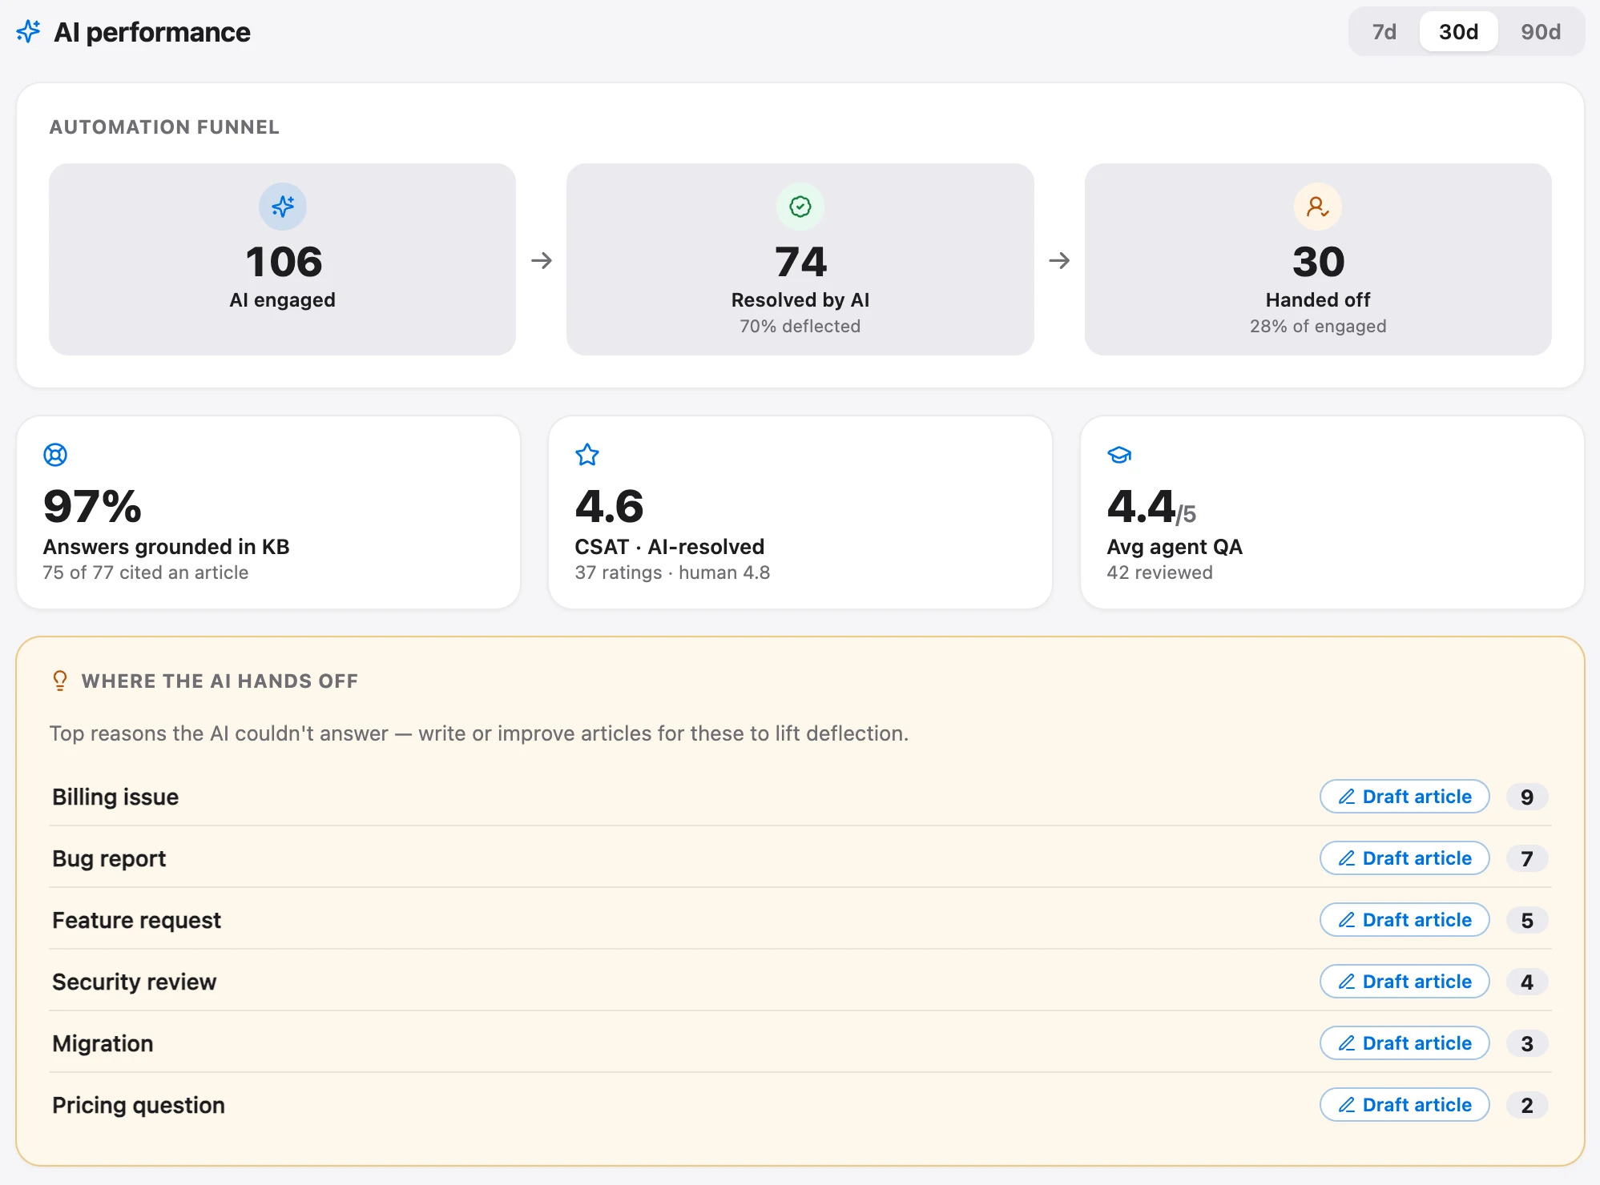Click the Security review row label
The height and width of the screenshot is (1185, 1600).
(134, 982)
